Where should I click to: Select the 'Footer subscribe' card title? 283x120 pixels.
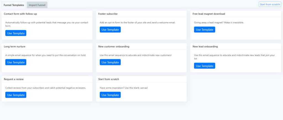tap(108, 14)
